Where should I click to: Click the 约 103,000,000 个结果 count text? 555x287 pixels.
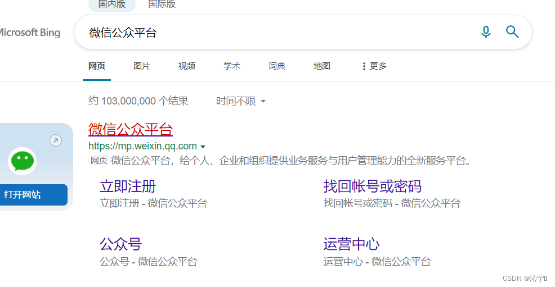click(138, 101)
